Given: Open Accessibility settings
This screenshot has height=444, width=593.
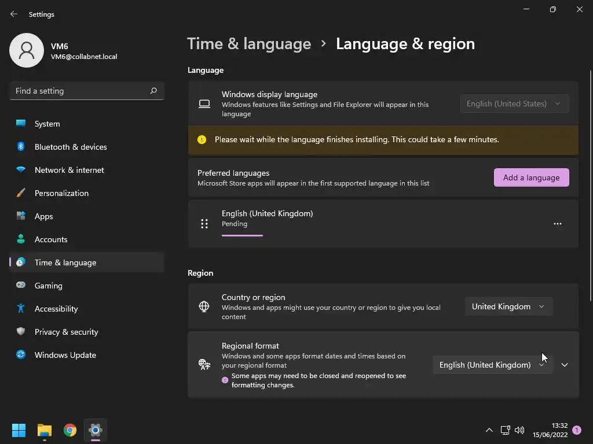Looking at the screenshot, I should (x=87, y=309).
